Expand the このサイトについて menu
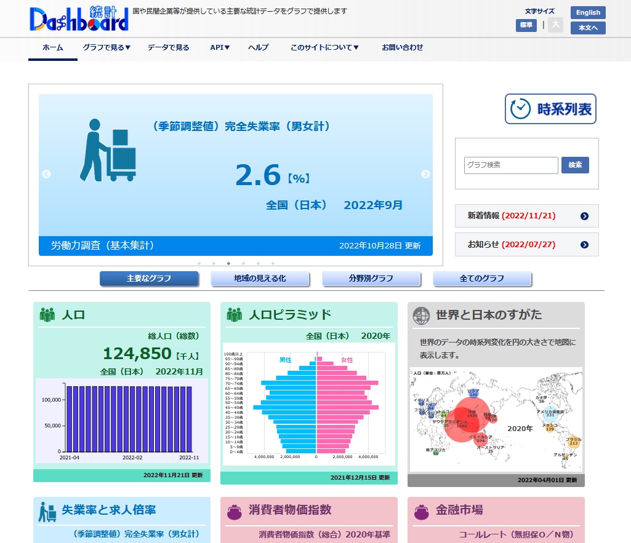Viewport: 631px width, 543px height. click(x=324, y=47)
